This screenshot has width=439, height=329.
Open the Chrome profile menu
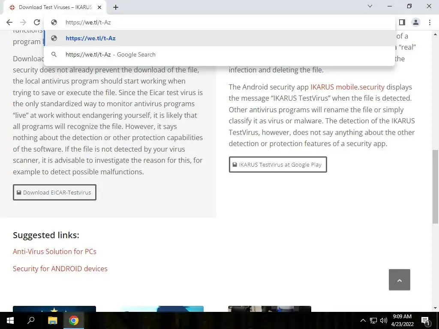[416, 22]
